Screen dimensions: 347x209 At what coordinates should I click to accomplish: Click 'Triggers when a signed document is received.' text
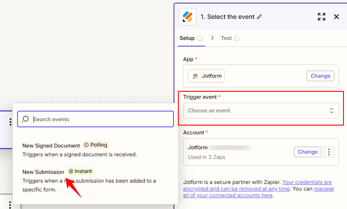pos(80,155)
